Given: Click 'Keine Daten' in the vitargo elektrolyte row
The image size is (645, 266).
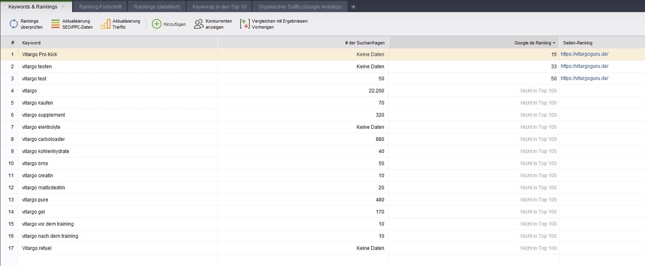Looking at the screenshot, I should 370,127.
